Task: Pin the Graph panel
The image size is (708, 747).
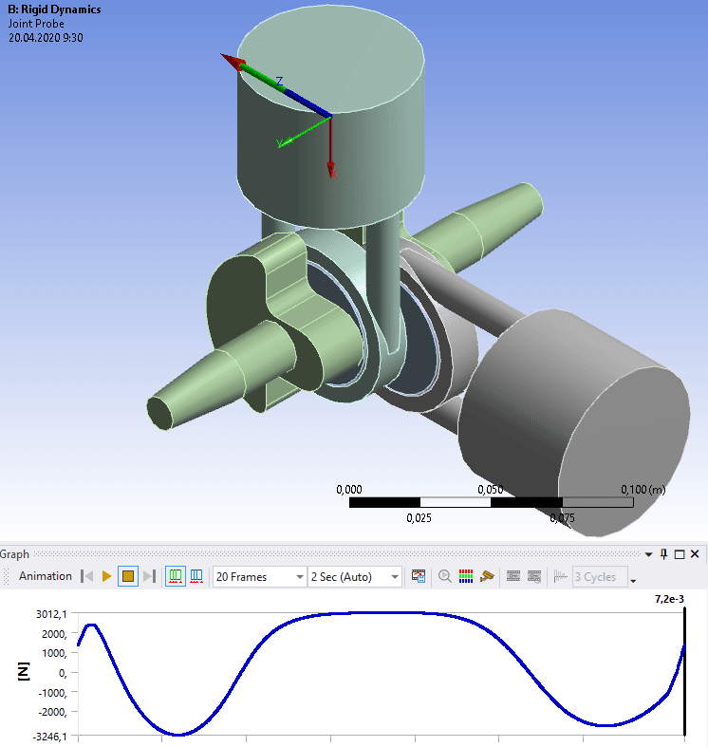Action: tap(664, 554)
